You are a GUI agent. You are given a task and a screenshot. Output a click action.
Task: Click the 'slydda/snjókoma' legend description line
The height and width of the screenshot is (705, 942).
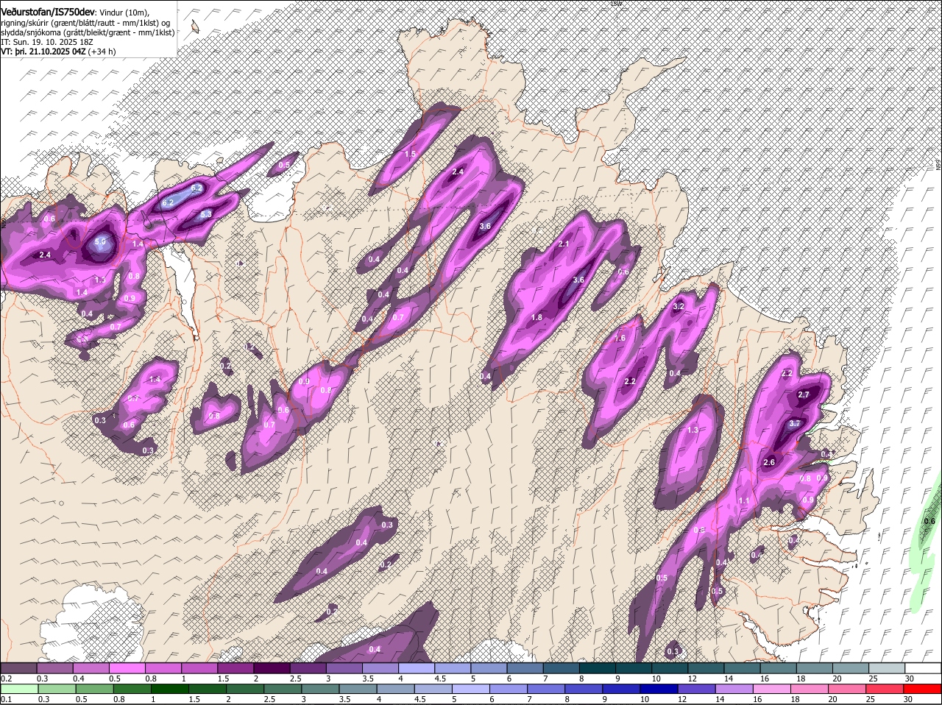coord(88,32)
